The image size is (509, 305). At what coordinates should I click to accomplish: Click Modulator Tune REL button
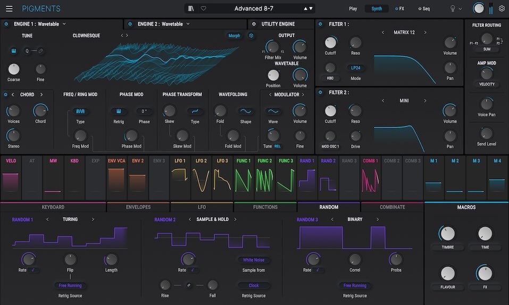277,146
